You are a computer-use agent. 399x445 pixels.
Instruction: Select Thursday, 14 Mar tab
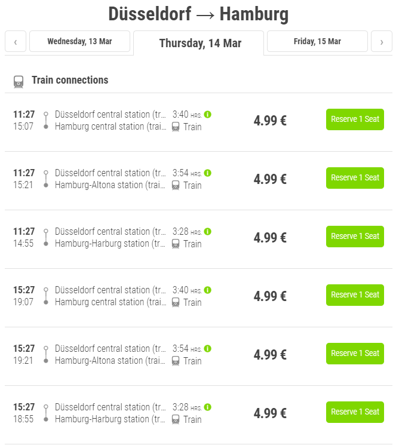point(199,43)
